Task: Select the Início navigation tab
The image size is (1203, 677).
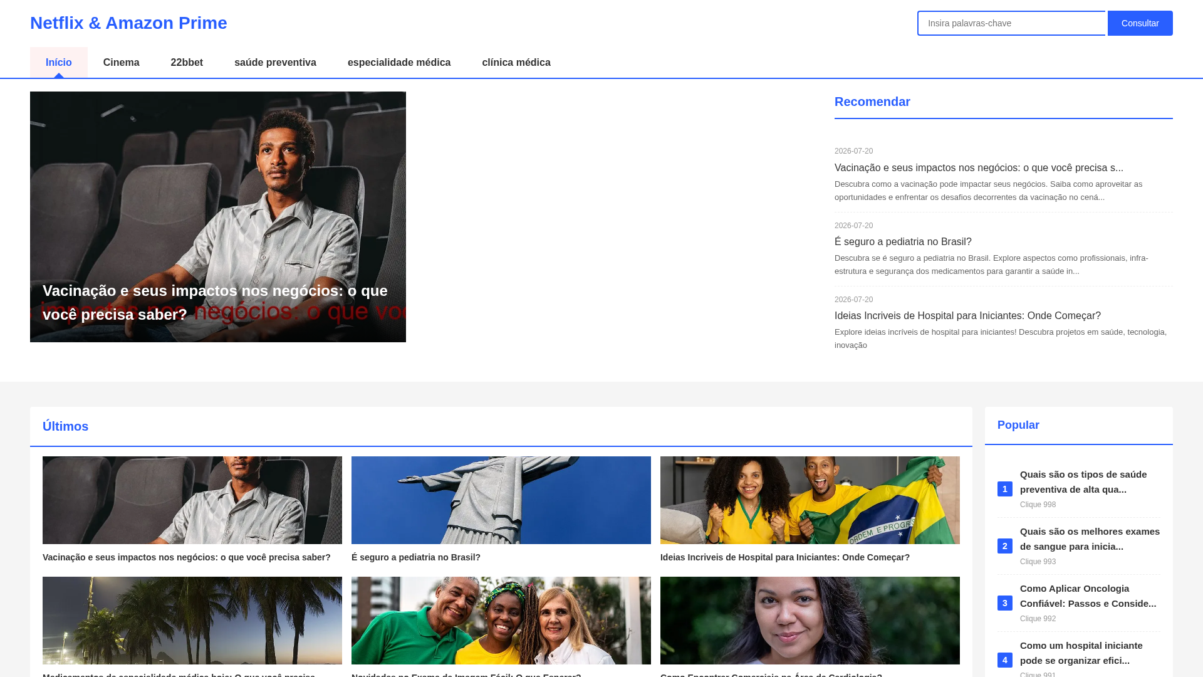Action: (x=59, y=63)
